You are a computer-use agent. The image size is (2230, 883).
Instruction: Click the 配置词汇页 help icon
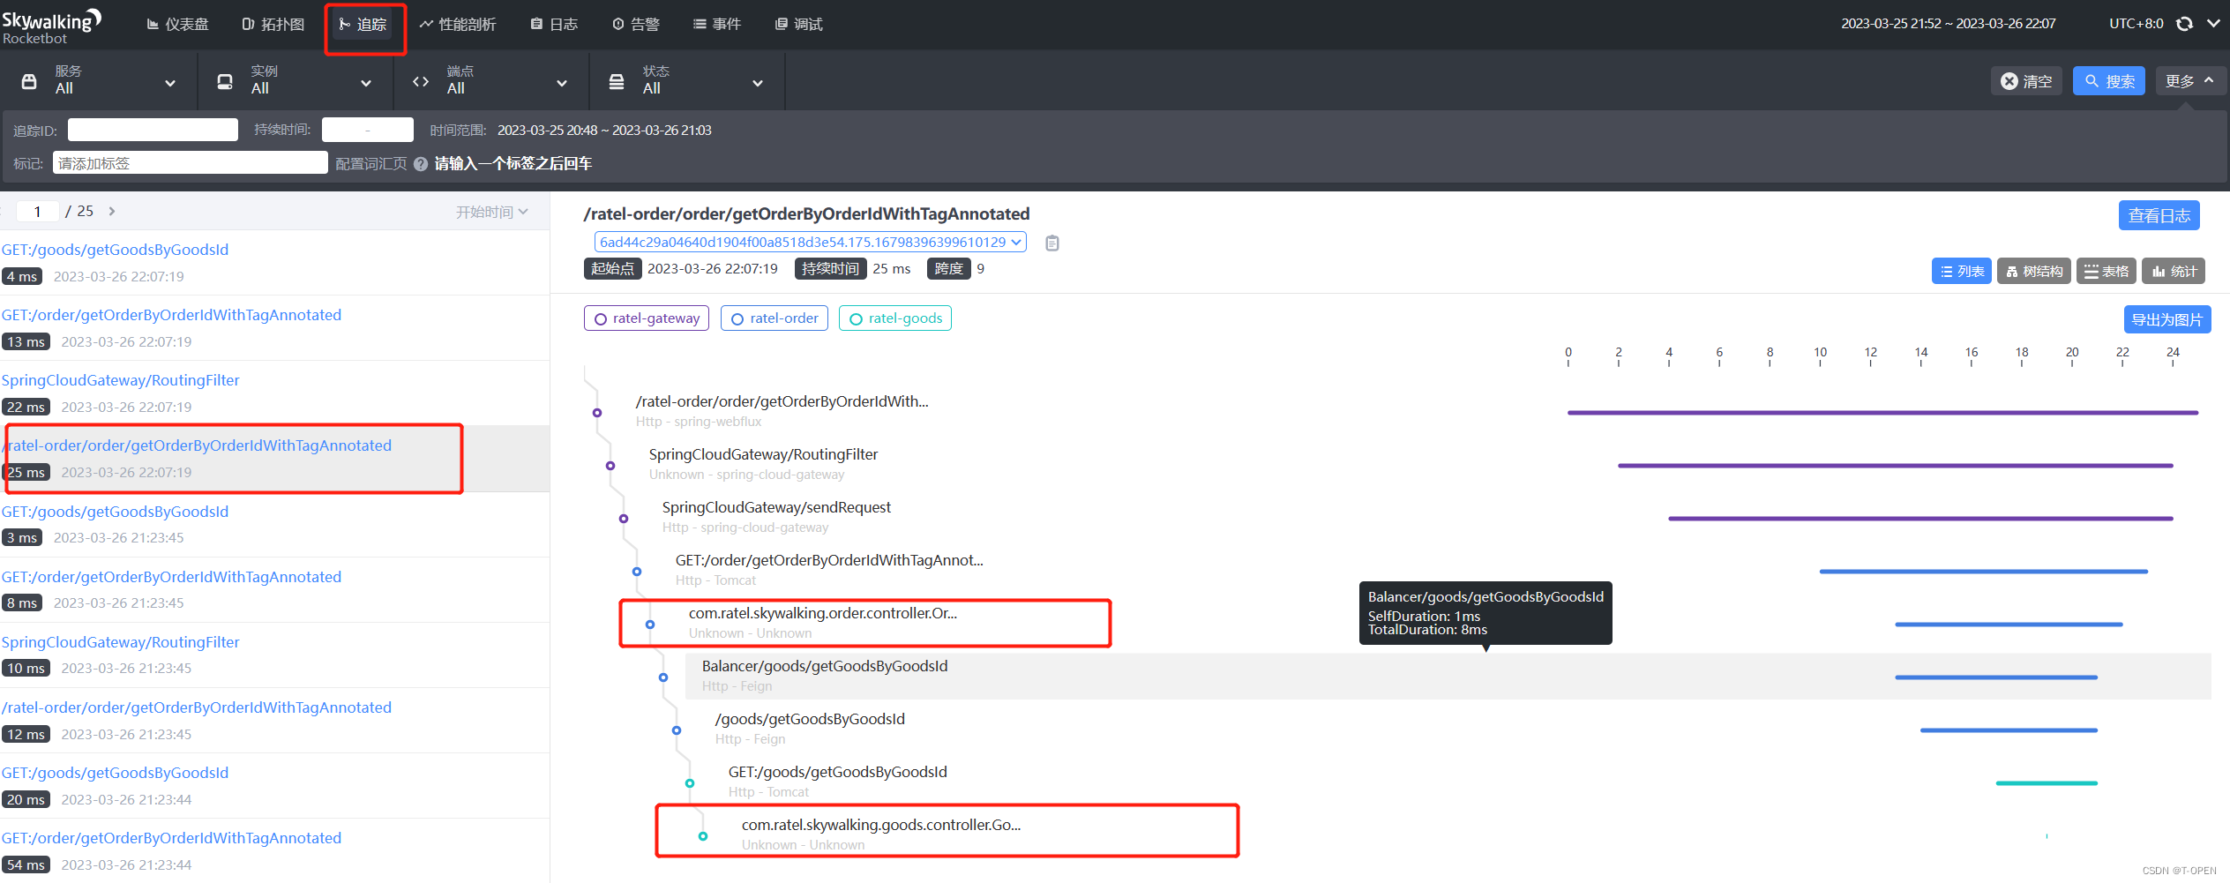click(x=421, y=164)
